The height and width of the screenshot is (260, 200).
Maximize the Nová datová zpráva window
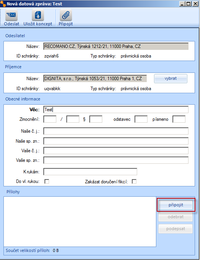point(189,4)
